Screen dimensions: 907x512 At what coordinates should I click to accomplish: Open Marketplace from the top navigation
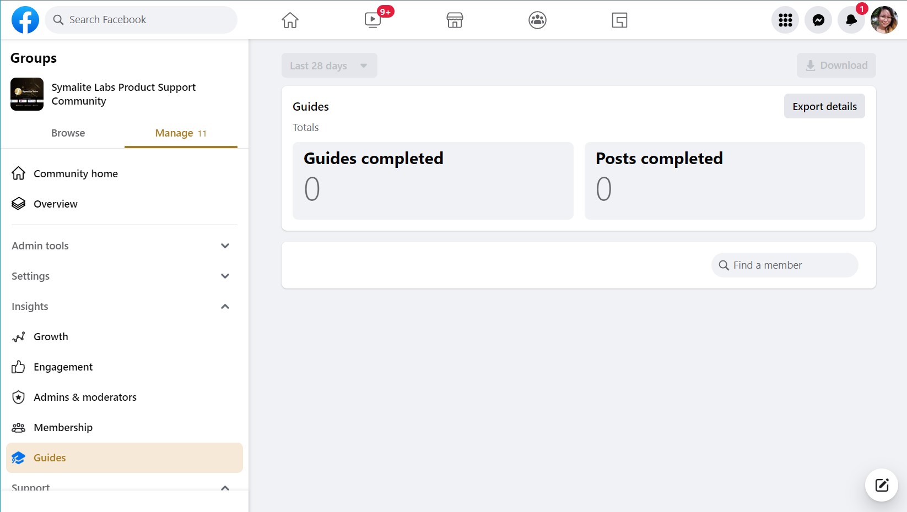click(x=455, y=20)
